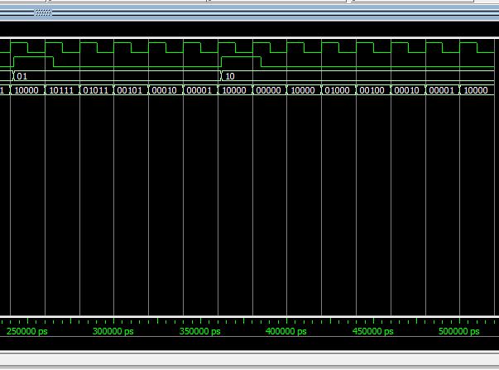Select the 00010 segment right after 00101
Viewport: 499px width, 370px height.
pos(165,90)
